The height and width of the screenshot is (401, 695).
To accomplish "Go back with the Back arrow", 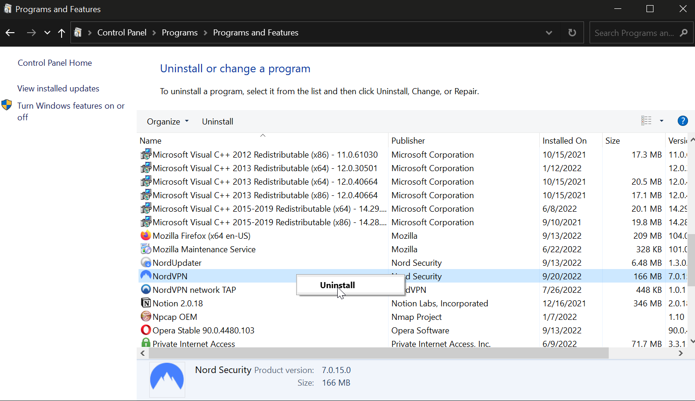I will point(10,33).
